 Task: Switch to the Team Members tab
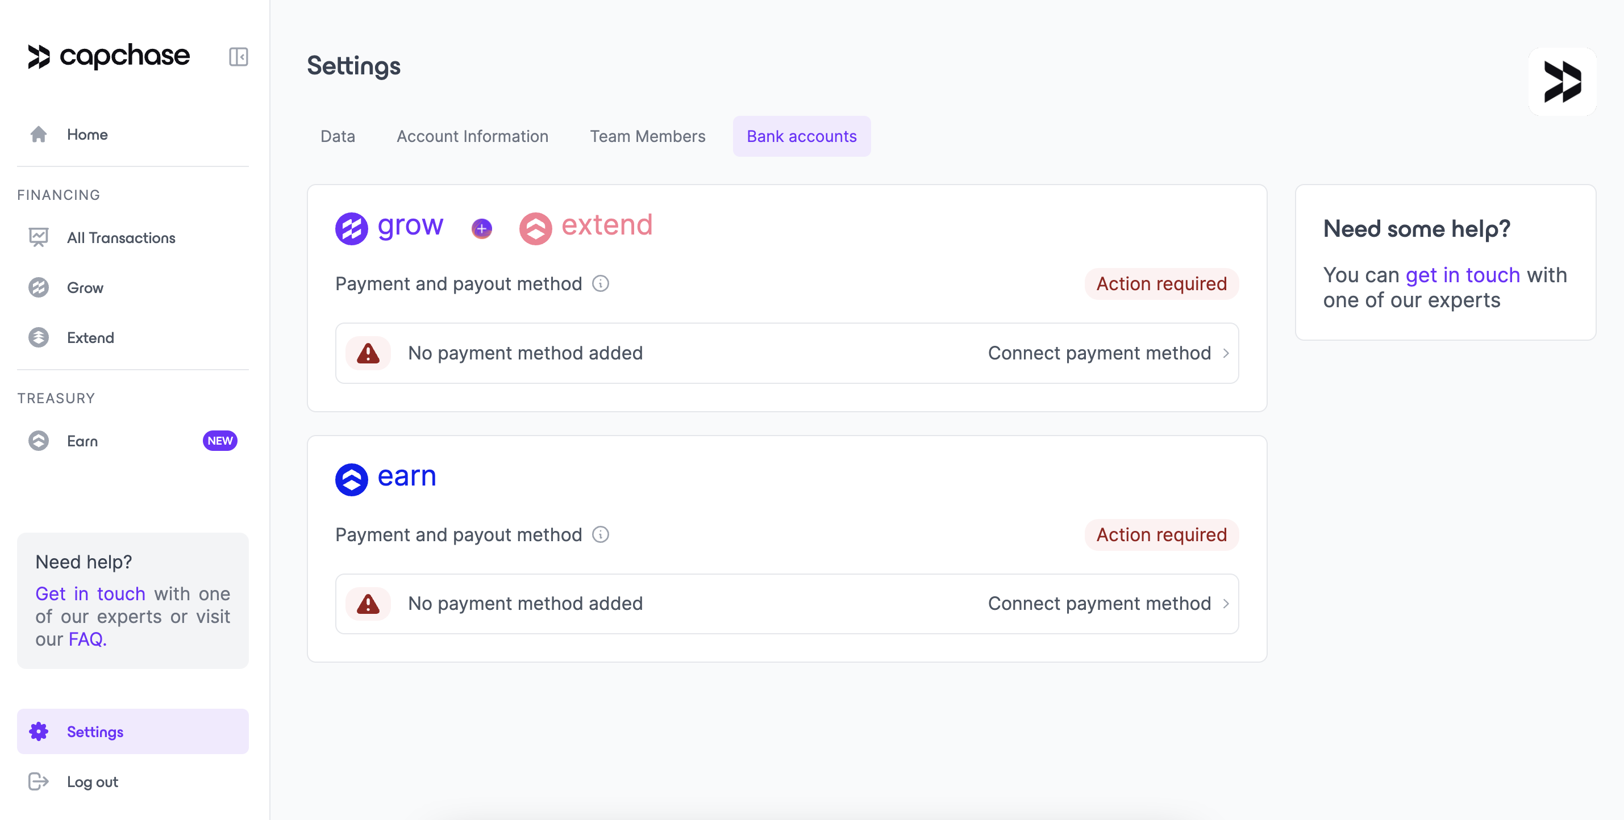647,136
